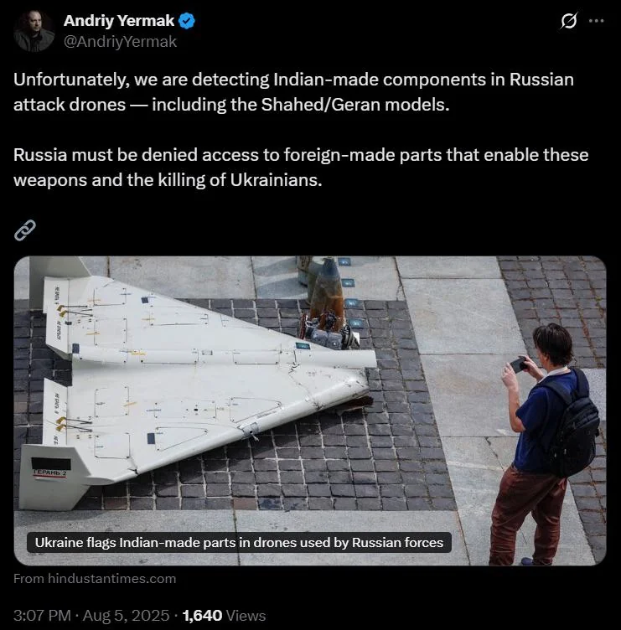Open the three-dot more options menu
621x630 pixels.
pos(596,20)
